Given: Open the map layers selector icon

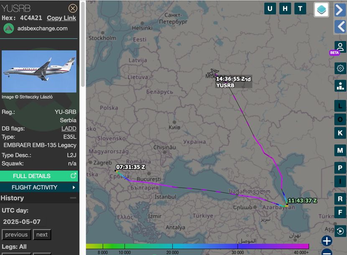Looking at the screenshot, I should (x=321, y=10).
